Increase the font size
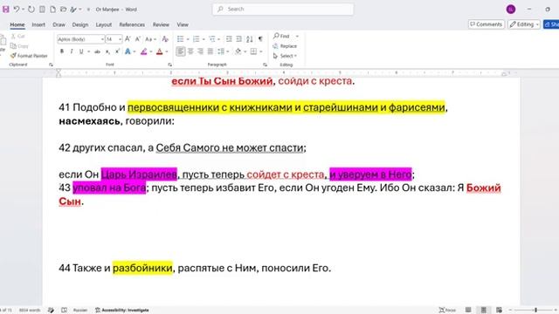This screenshot has height=314, width=559. 128,38
